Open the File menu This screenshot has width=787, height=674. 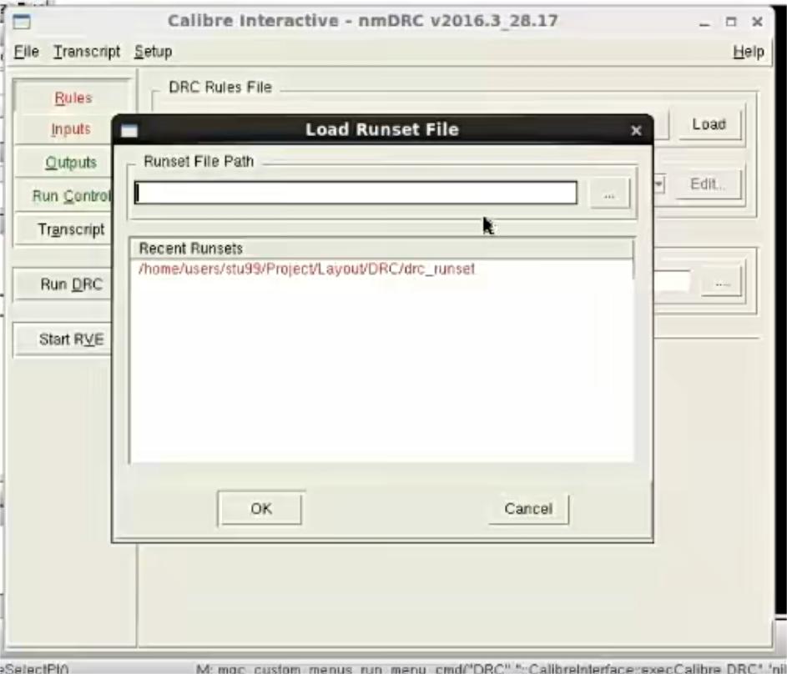(x=26, y=51)
